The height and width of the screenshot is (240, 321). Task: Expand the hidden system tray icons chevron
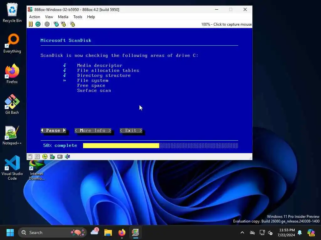(x=242, y=232)
